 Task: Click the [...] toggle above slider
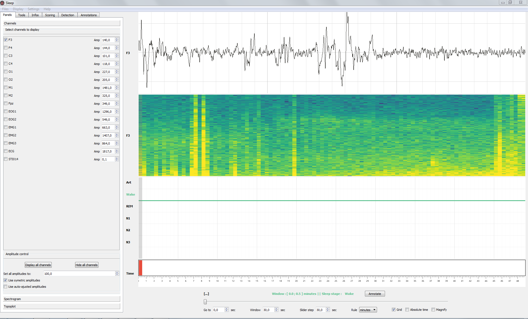pyautogui.click(x=206, y=294)
